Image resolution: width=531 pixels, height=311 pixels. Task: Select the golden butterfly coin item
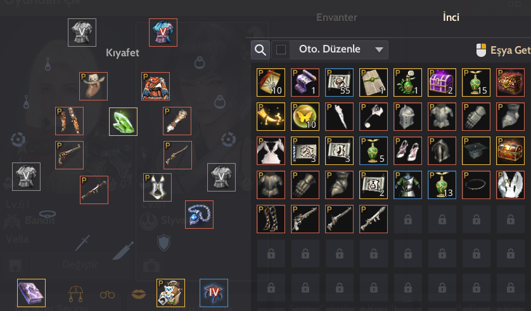click(305, 116)
